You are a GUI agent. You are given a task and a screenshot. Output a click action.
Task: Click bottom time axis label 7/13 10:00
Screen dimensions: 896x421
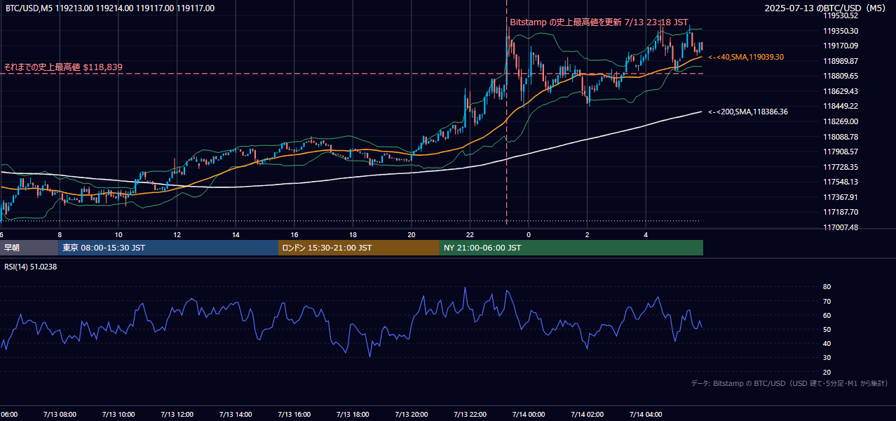coord(118,415)
